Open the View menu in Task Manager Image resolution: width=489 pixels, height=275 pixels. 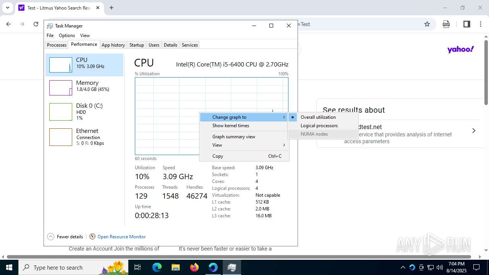[85, 36]
